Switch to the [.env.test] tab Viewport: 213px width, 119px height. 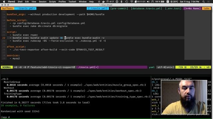(x=173, y=8)
